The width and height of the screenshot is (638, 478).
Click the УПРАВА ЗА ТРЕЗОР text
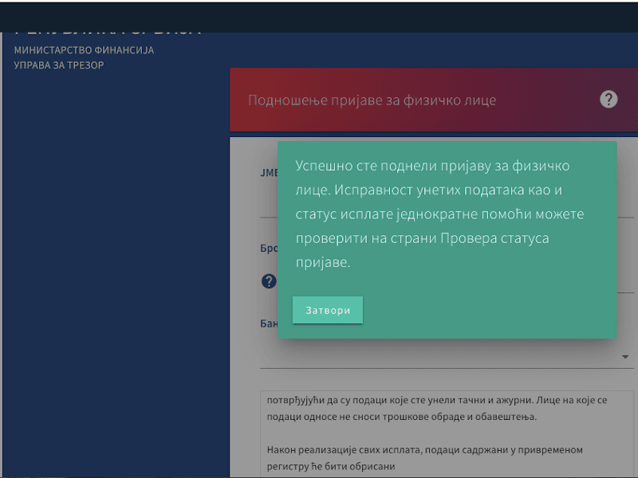click(x=59, y=65)
